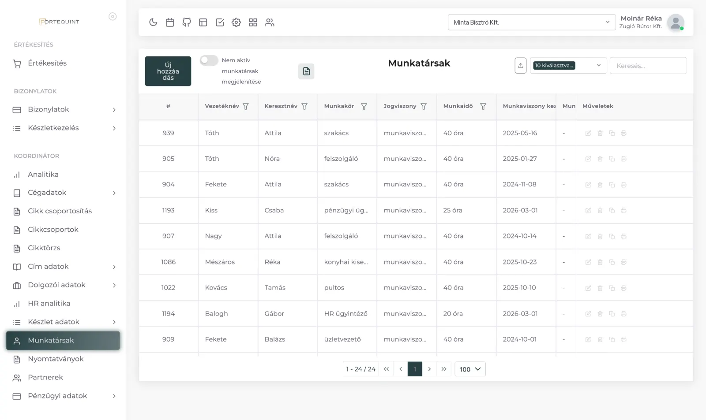Print employee row 1193 Kiss Csaba
Screen dimensions: 706x420
(623, 211)
